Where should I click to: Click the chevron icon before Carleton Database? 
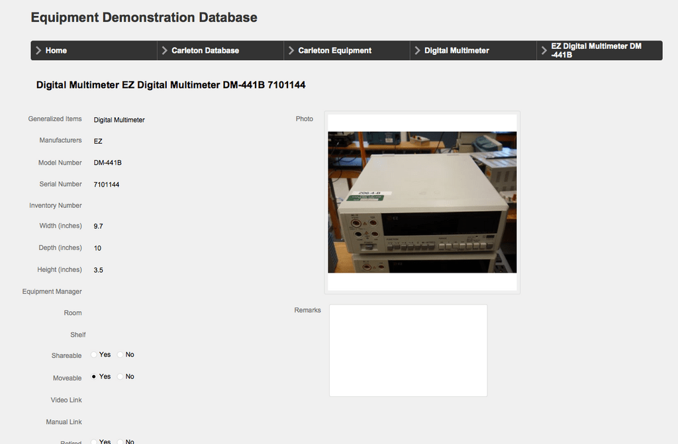[164, 50]
